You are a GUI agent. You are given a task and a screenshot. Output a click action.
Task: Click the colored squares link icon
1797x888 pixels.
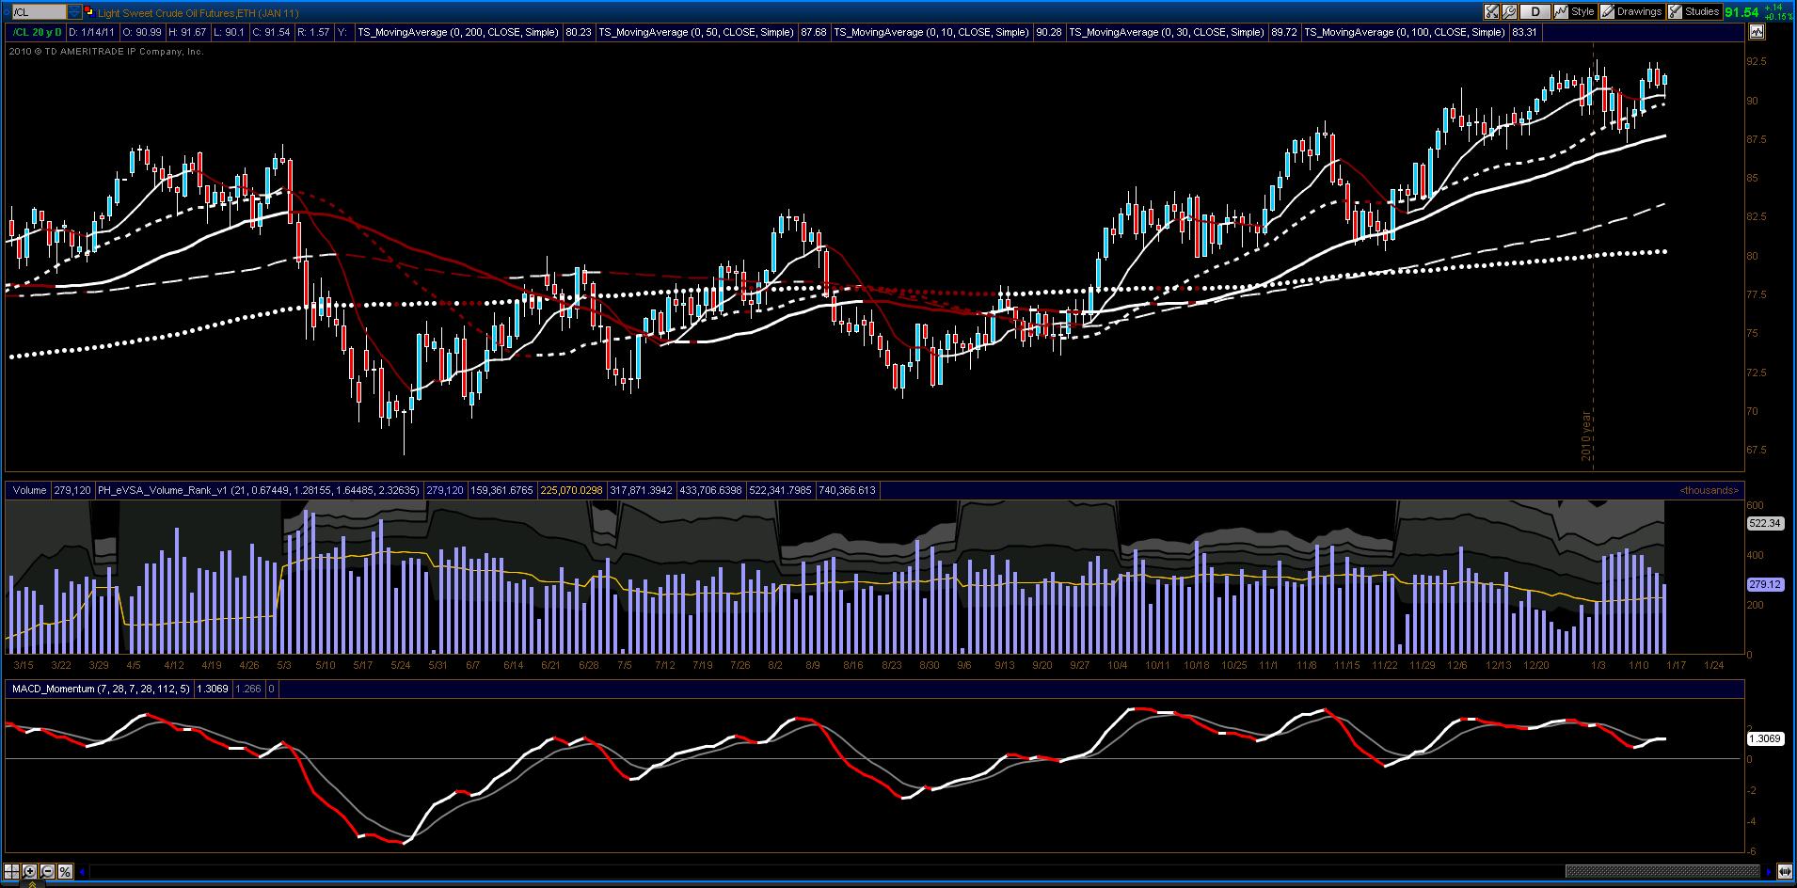[88, 12]
